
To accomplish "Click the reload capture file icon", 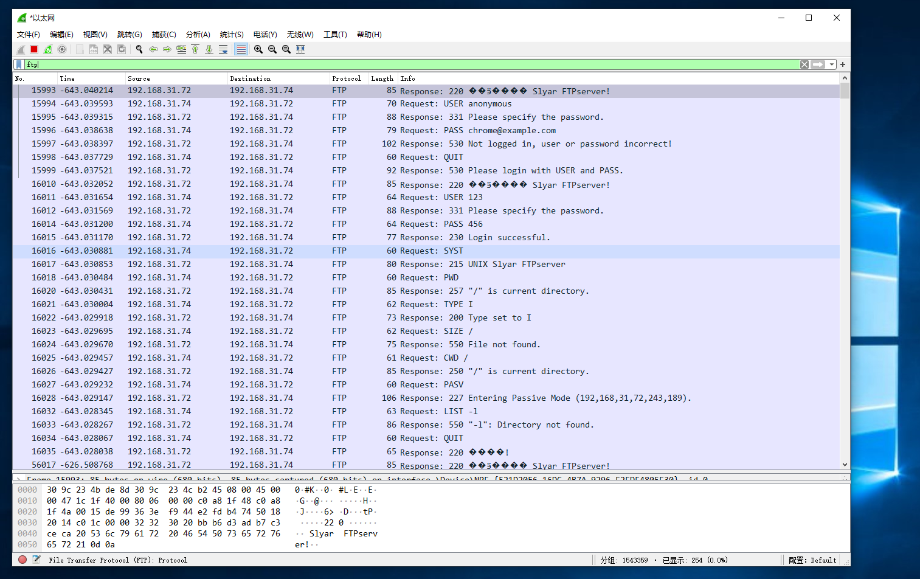I will coord(122,49).
